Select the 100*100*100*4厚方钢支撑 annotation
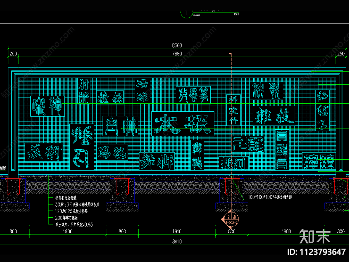The height and width of the screenshot is (262, 349). coord(270,197)
